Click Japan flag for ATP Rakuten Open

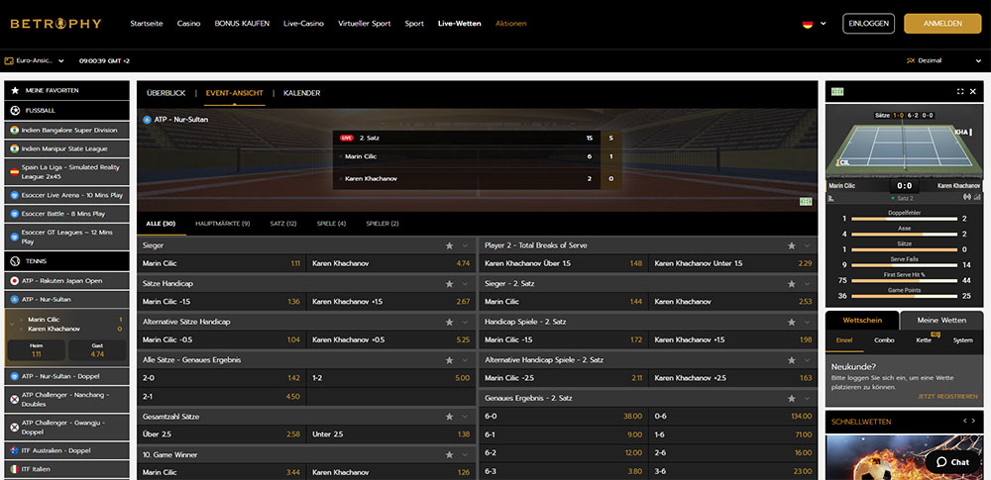[x=15, y=280]
